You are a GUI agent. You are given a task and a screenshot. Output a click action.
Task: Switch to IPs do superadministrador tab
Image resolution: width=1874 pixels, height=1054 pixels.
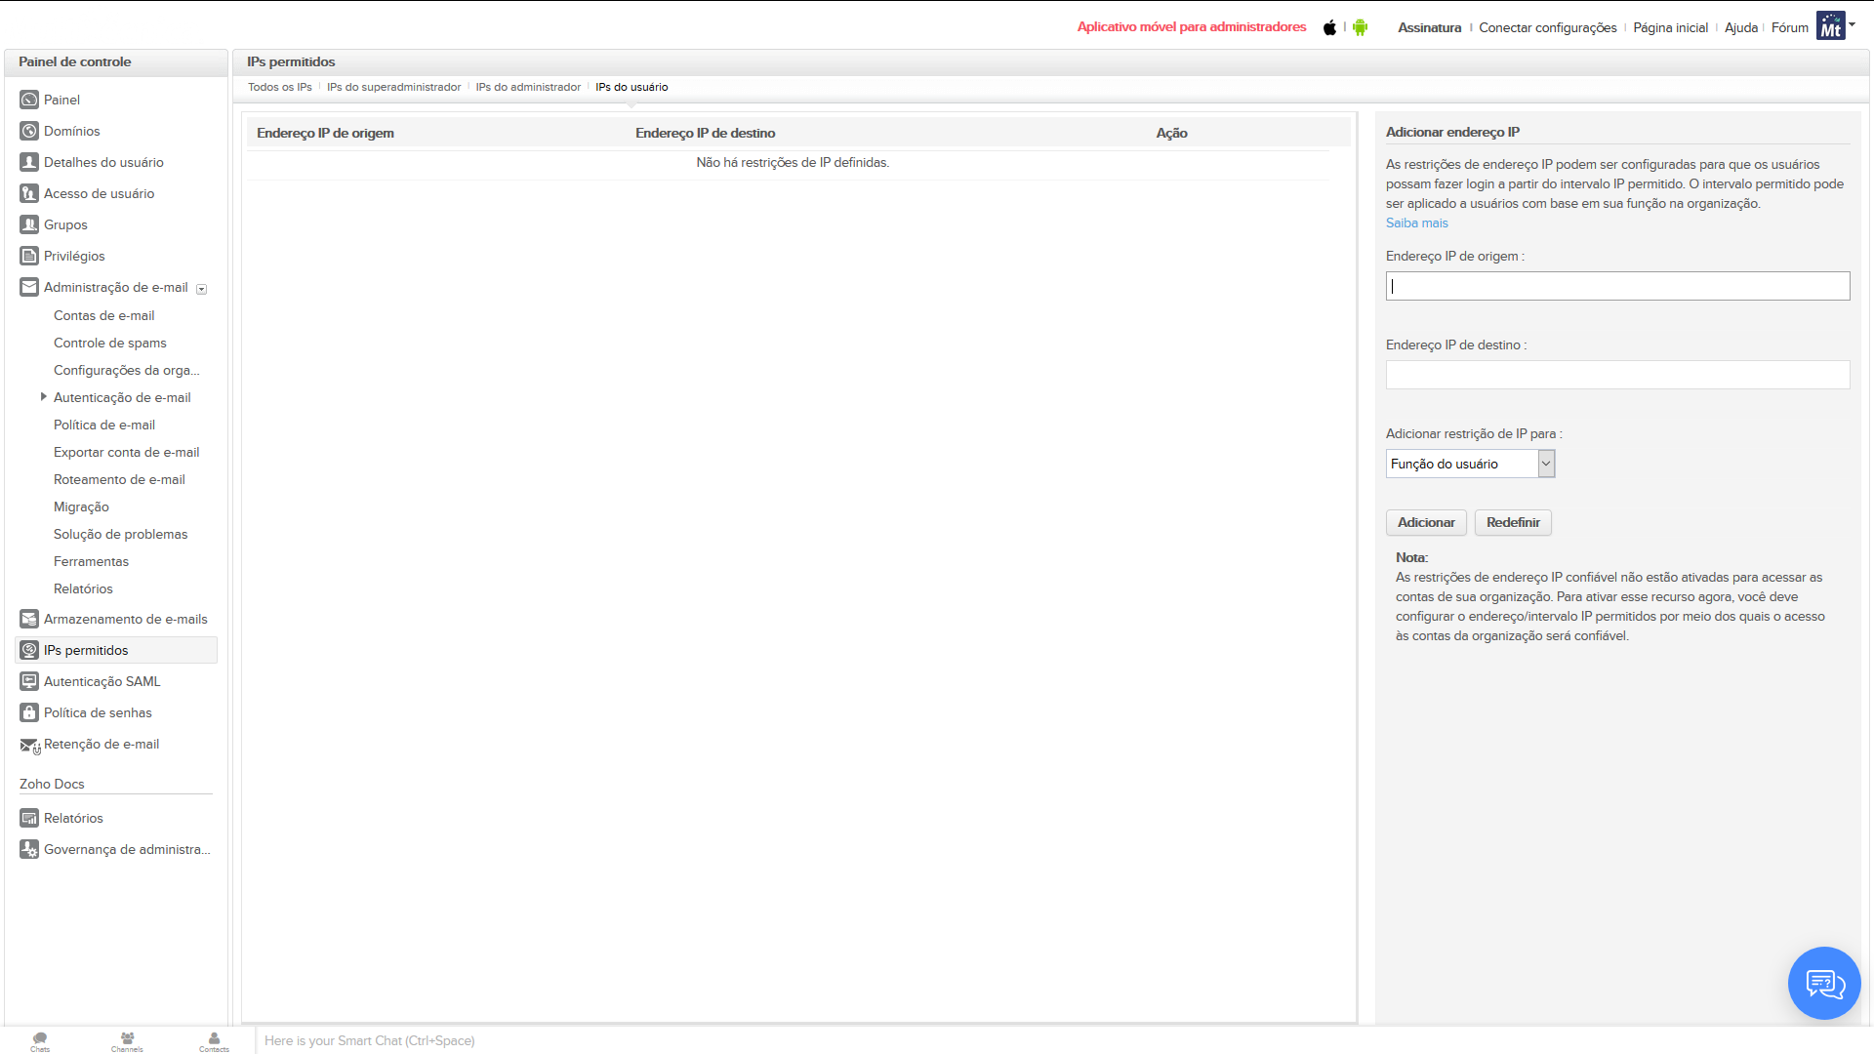(393, 87)
